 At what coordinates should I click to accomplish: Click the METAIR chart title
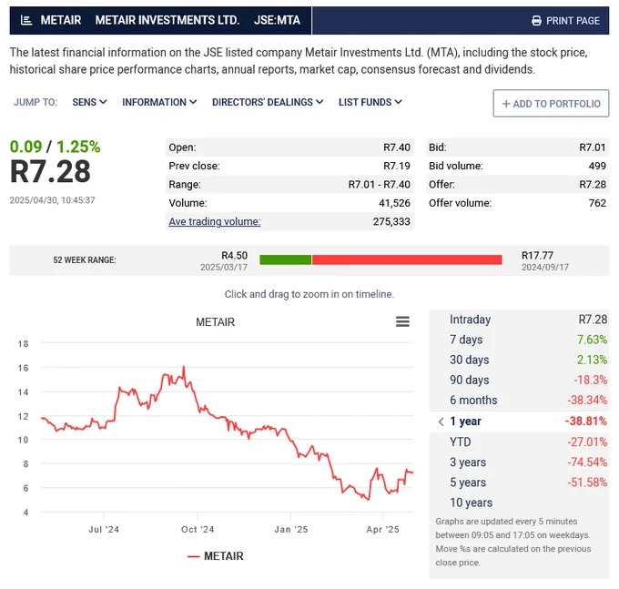pyautogui.click(x=215, y=322)
